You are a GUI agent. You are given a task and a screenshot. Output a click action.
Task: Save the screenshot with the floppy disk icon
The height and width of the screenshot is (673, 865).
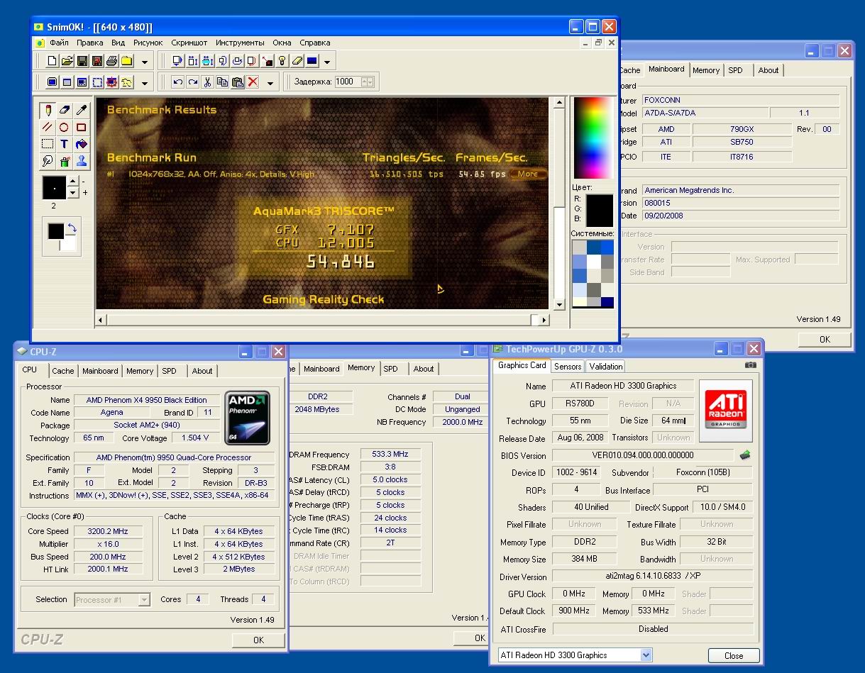82,61
